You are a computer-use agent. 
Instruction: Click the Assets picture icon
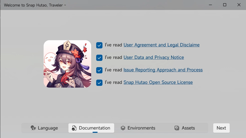pyautogui.click(x=177, y=128)
